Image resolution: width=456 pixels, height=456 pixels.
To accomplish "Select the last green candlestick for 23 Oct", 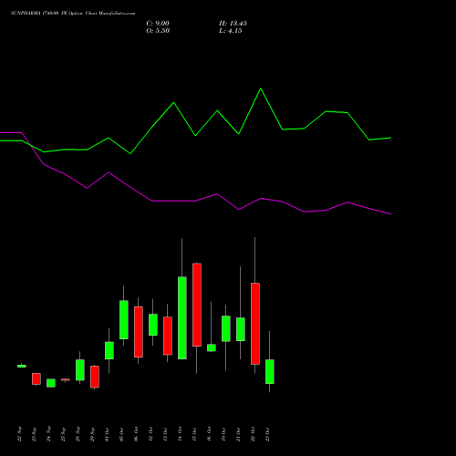I will pyautogui.click(x=270, y=371).
